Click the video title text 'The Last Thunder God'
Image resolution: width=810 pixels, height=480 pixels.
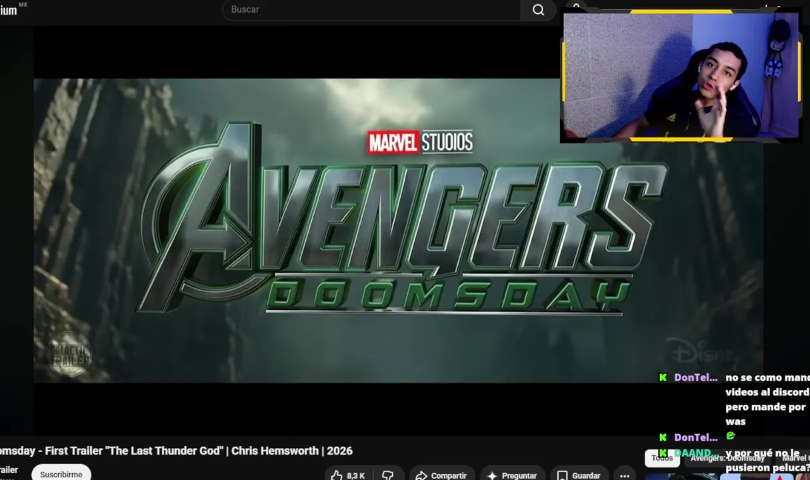point(163,451)
